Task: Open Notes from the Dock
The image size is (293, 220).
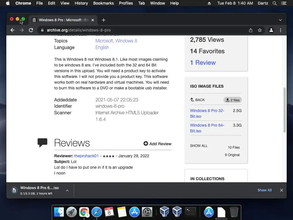Action: pyautogui.click(x=122, y=212)
